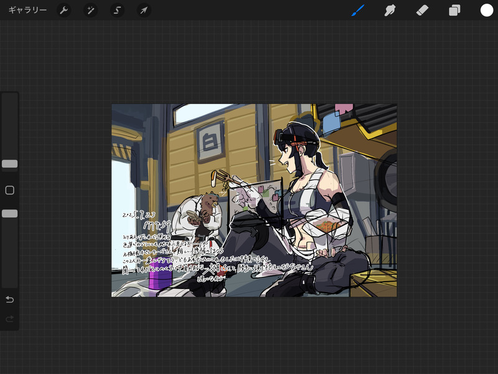Open the white color picker swatch

point(487,10)
